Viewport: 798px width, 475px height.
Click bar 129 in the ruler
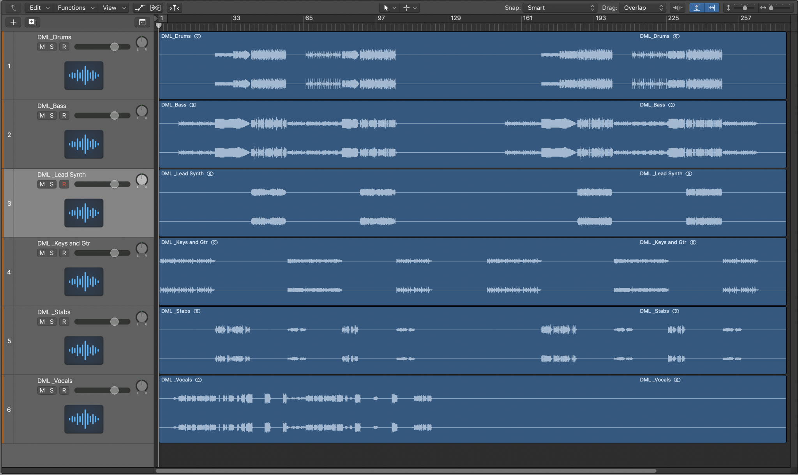(x=455, y=18)
